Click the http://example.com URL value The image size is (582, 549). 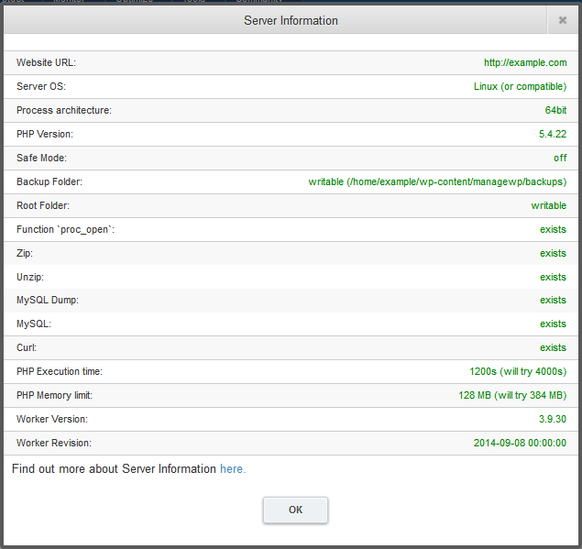(525, 62)
